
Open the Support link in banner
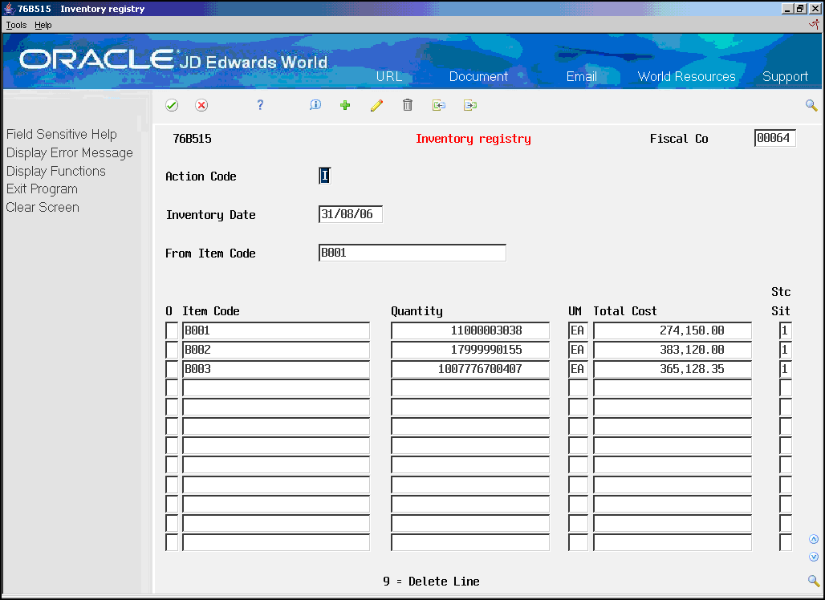click(785, 77)
